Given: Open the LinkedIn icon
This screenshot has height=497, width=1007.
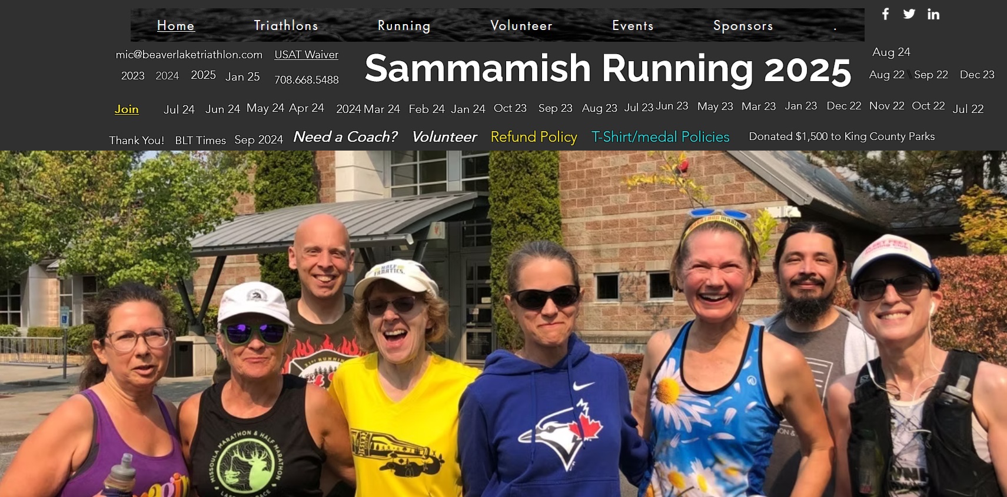Looking at the screenshot, I should tap(933, 14).
